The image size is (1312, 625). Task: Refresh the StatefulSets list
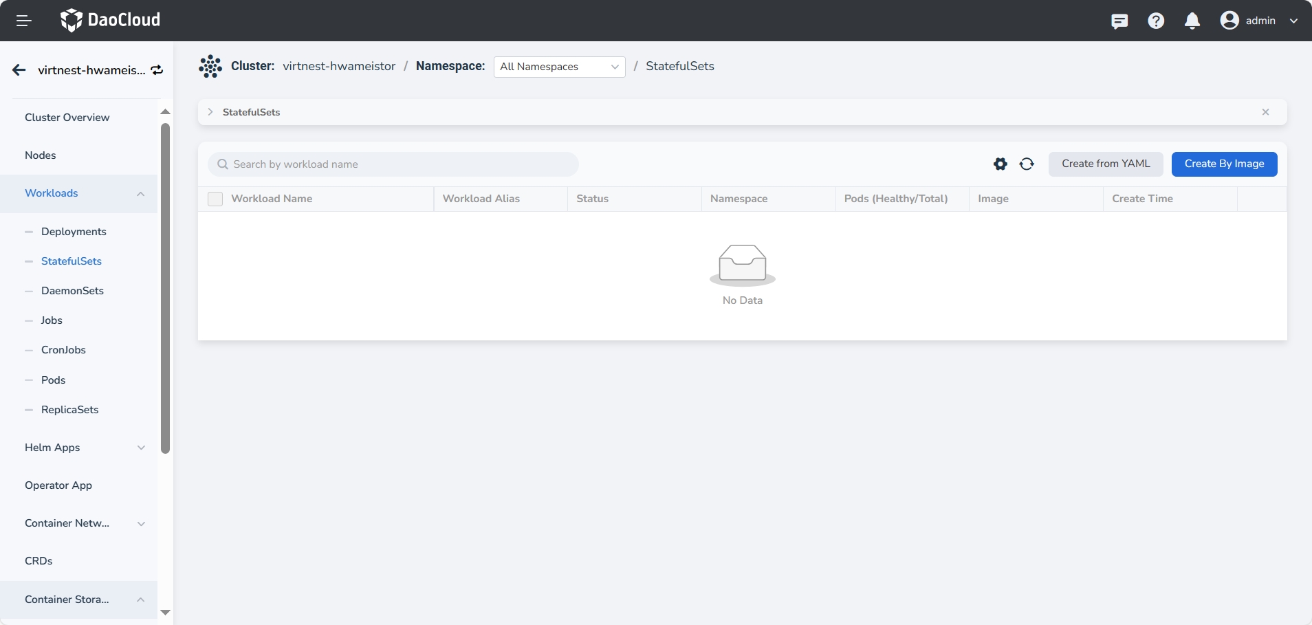[x=1027, y=164]
